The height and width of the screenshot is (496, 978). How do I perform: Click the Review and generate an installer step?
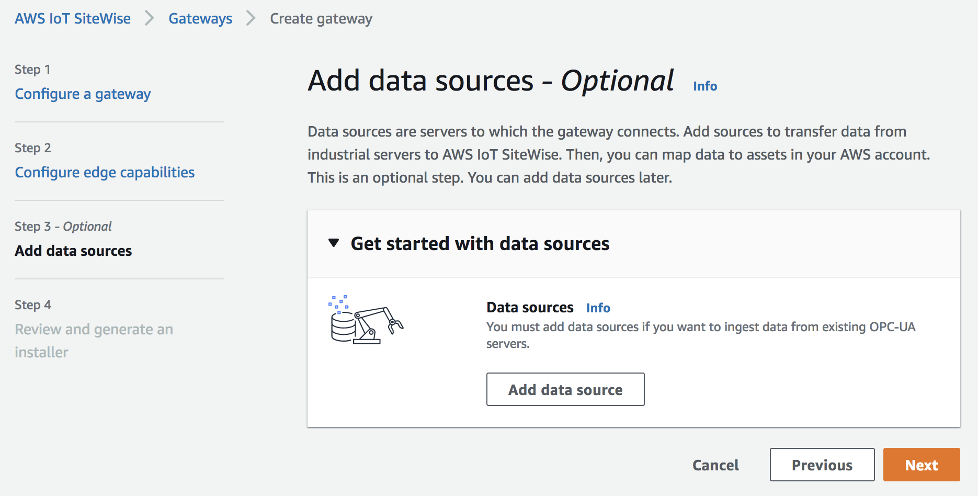pyautogui.click(x=94, y=340)
